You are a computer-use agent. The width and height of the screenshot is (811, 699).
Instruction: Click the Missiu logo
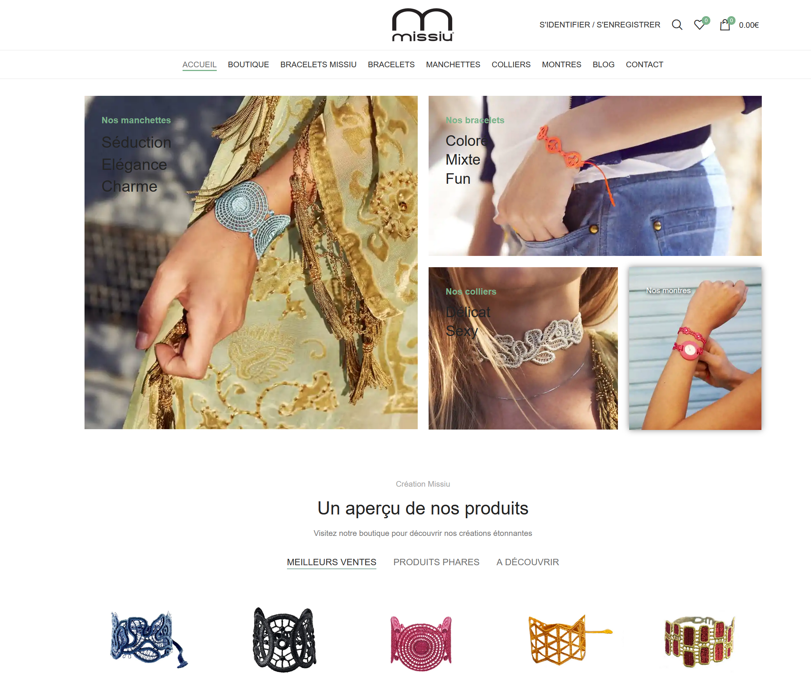point(423,25)
